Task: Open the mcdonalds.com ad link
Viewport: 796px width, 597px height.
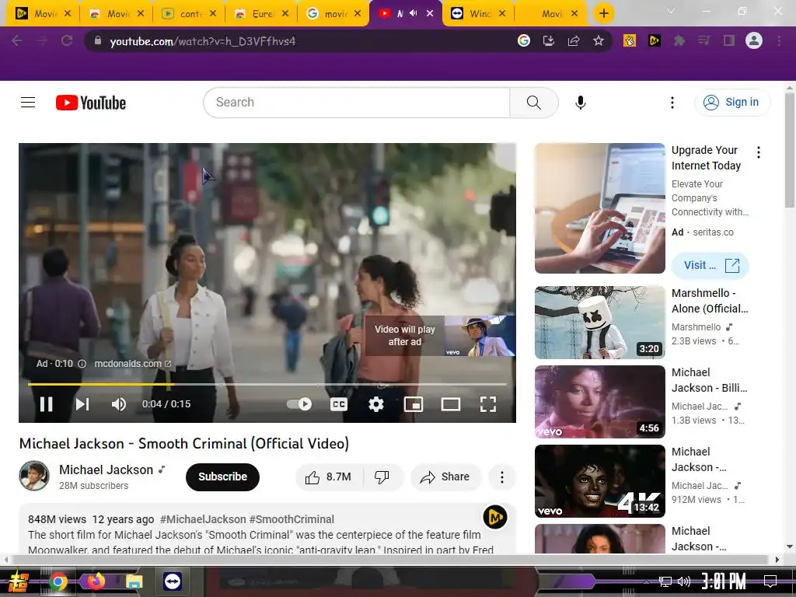Action: (x=132, y=364)
